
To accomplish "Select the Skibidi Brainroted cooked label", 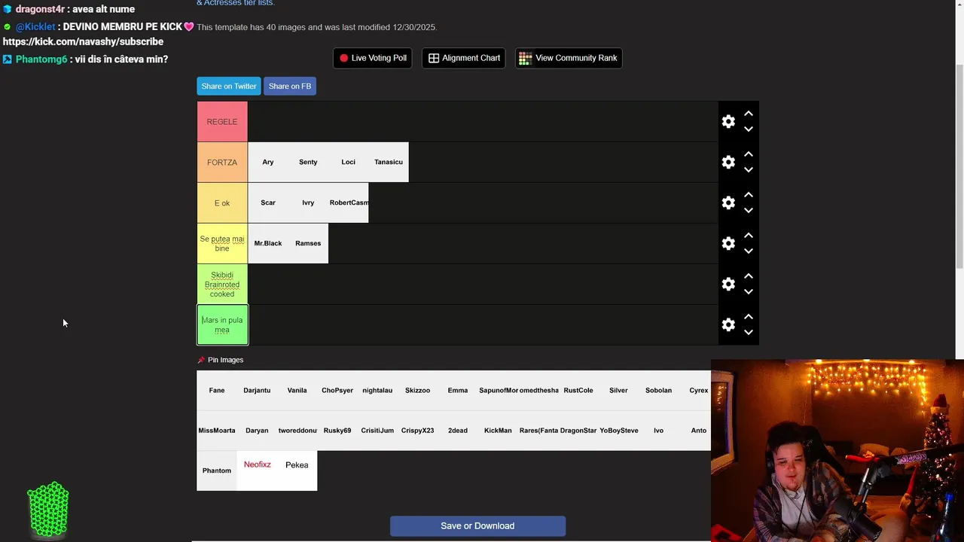I will [x=222, y=284].
